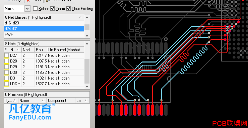248x128 pixels.
Task: Tick the checkbox beside net D27
Action: click(x=6, y=55)
